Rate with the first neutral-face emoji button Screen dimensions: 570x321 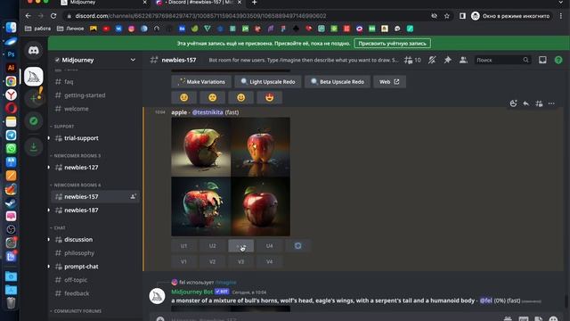pos(184,97)
